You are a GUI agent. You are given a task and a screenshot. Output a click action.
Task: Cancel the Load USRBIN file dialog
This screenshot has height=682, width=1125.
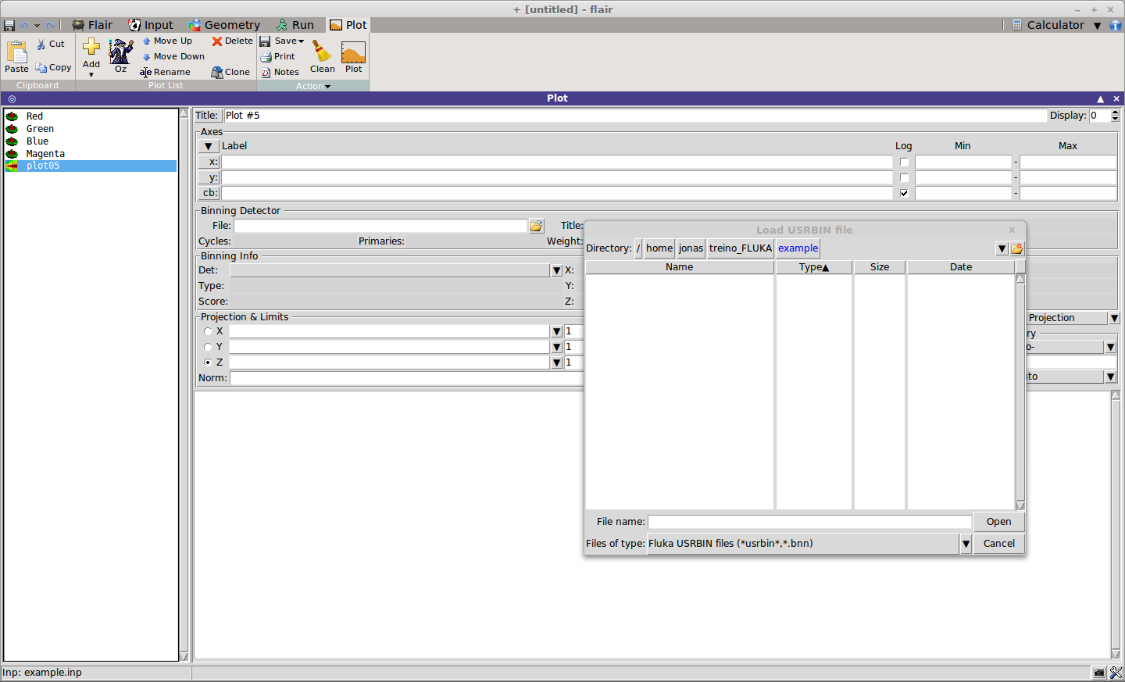pos(998,544)
